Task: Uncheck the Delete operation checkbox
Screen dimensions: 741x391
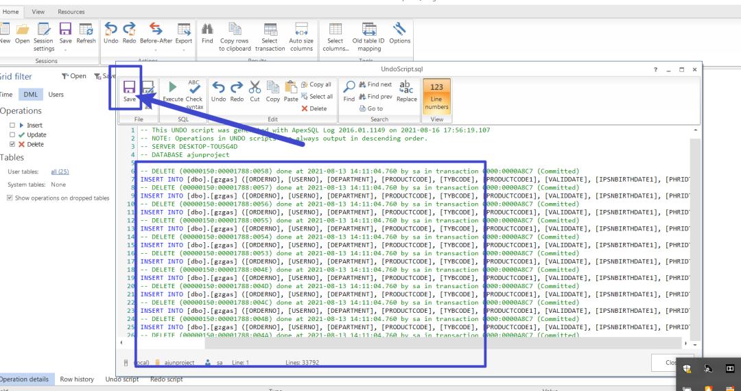Action: [12, 144]
